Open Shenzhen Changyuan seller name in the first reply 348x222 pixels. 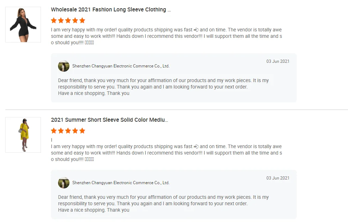(121, 66)
